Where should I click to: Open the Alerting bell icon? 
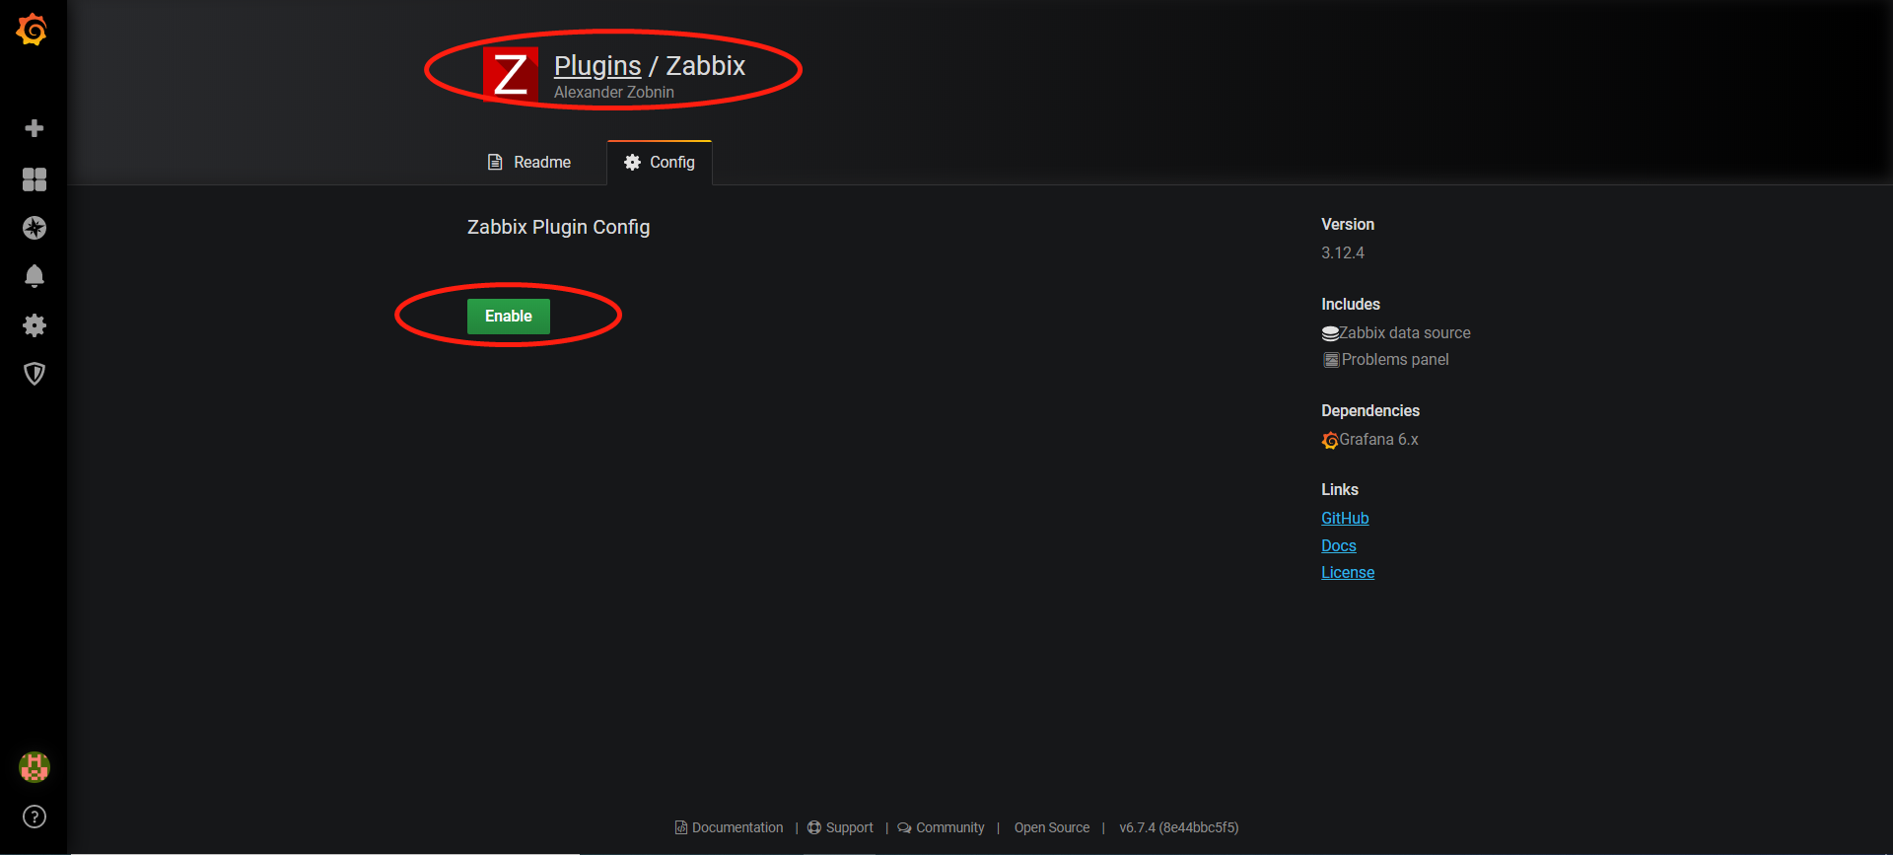coord(35,276)
